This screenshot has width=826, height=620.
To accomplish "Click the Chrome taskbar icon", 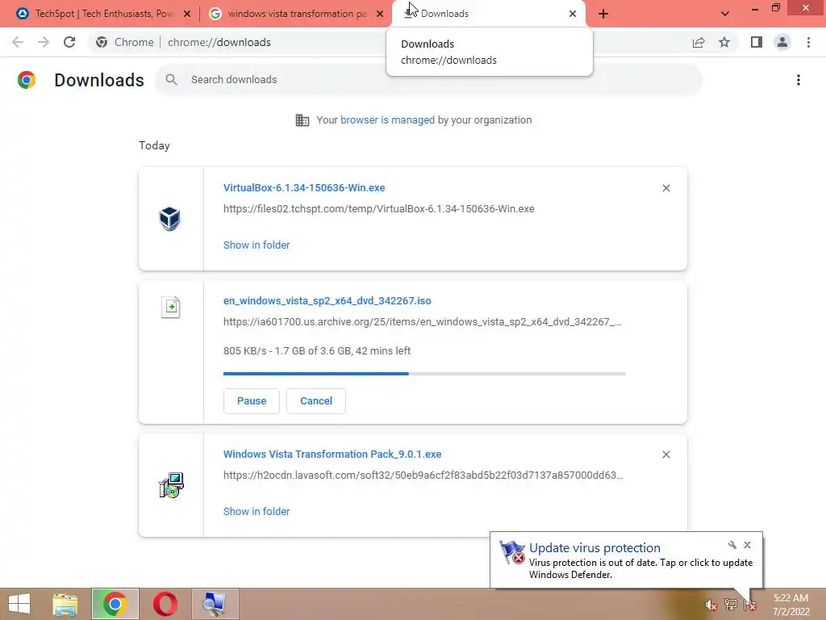I will pyautogui.click(x=115, y=604).
